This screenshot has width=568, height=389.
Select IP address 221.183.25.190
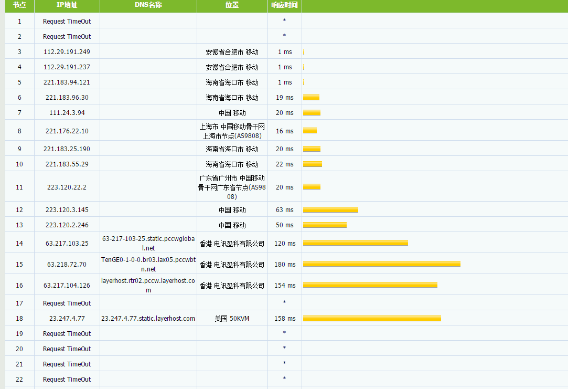67,149
